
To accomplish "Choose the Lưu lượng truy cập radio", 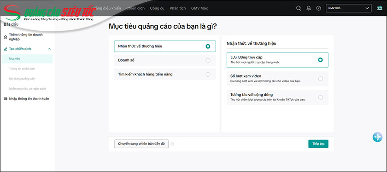I will click(320, 60).
